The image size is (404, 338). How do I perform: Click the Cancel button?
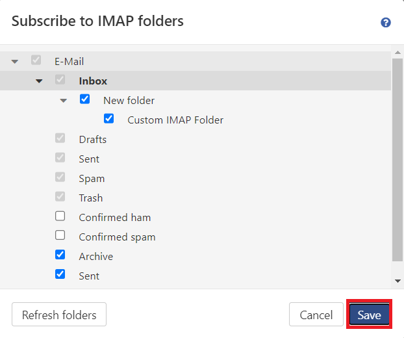click(x=316, y=315)
